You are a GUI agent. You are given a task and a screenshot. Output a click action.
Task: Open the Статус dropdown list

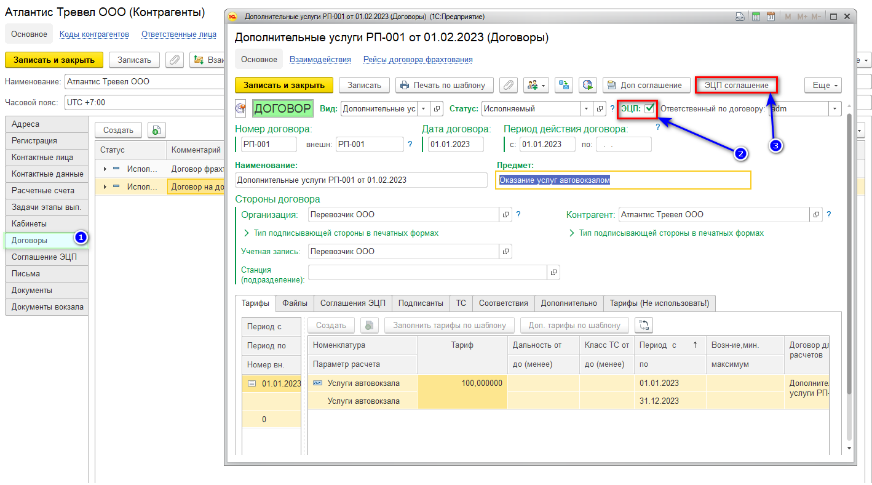(x=587, y=109)
